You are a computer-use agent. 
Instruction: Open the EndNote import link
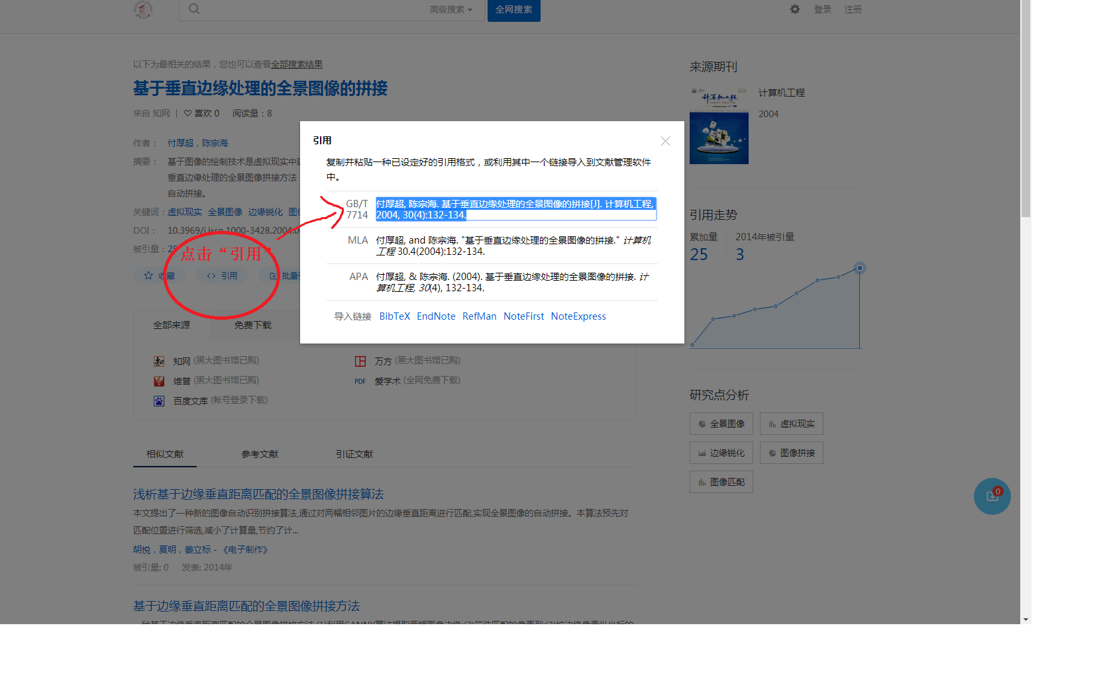coord(436,316)
